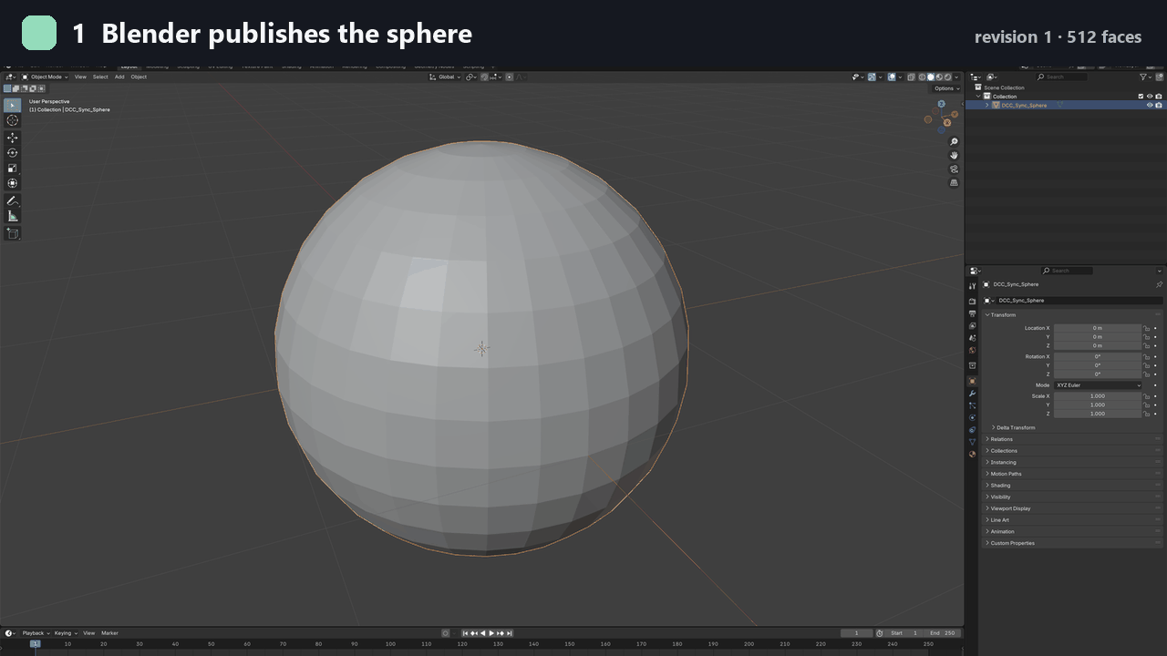Collapse the Collection in outliner
This screenshot has height=656, width=1167.
[978, 96]
